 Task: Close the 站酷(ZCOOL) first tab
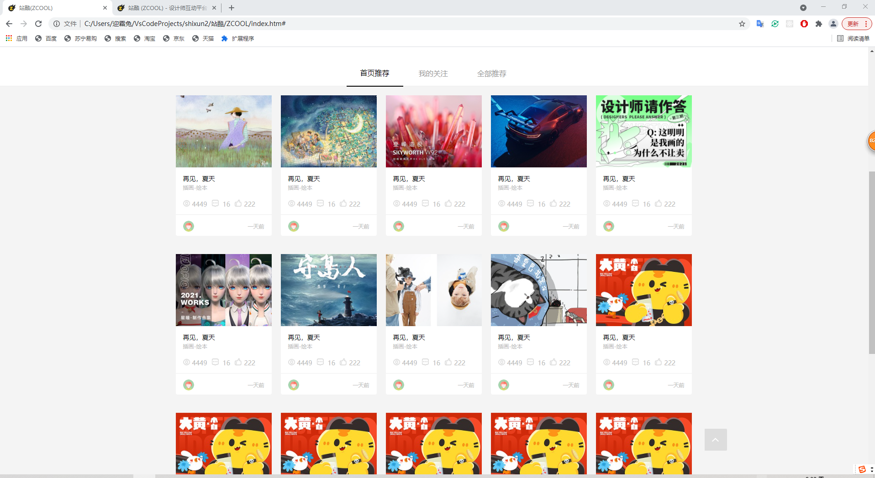pyautogui.click(x=105, y=8)
